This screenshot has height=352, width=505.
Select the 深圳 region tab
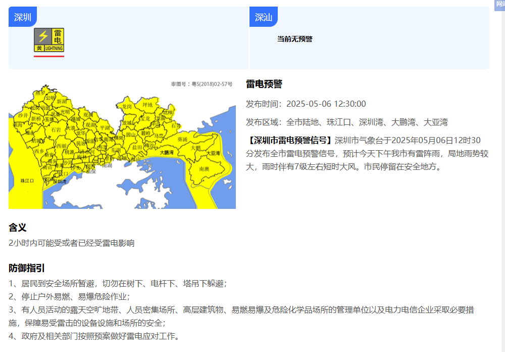pyautogui.click(x=23, y=17)
